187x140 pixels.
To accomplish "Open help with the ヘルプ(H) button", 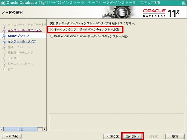I will pos(12,137).
